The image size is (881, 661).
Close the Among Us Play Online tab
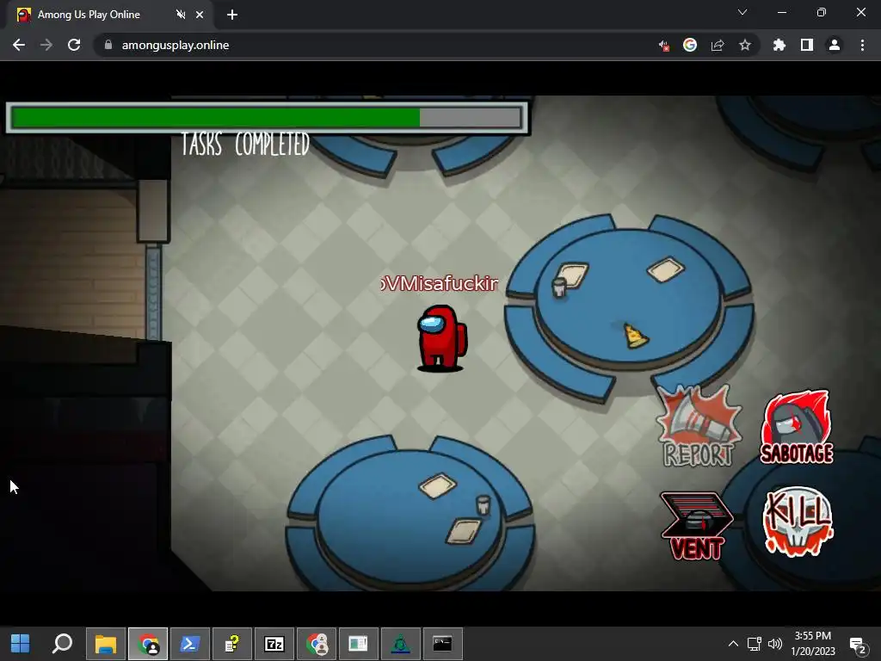click(200, 15)
